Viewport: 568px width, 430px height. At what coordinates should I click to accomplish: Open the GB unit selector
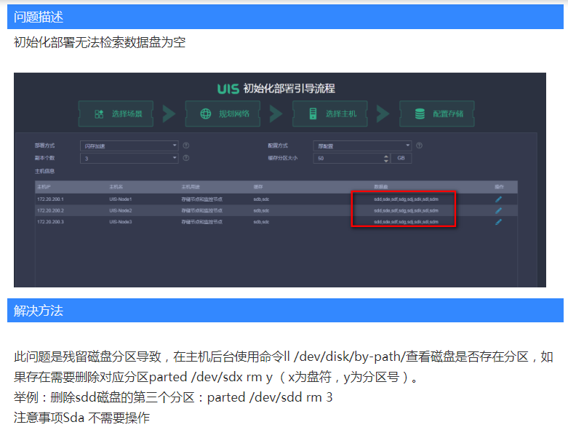pos(401,158)
